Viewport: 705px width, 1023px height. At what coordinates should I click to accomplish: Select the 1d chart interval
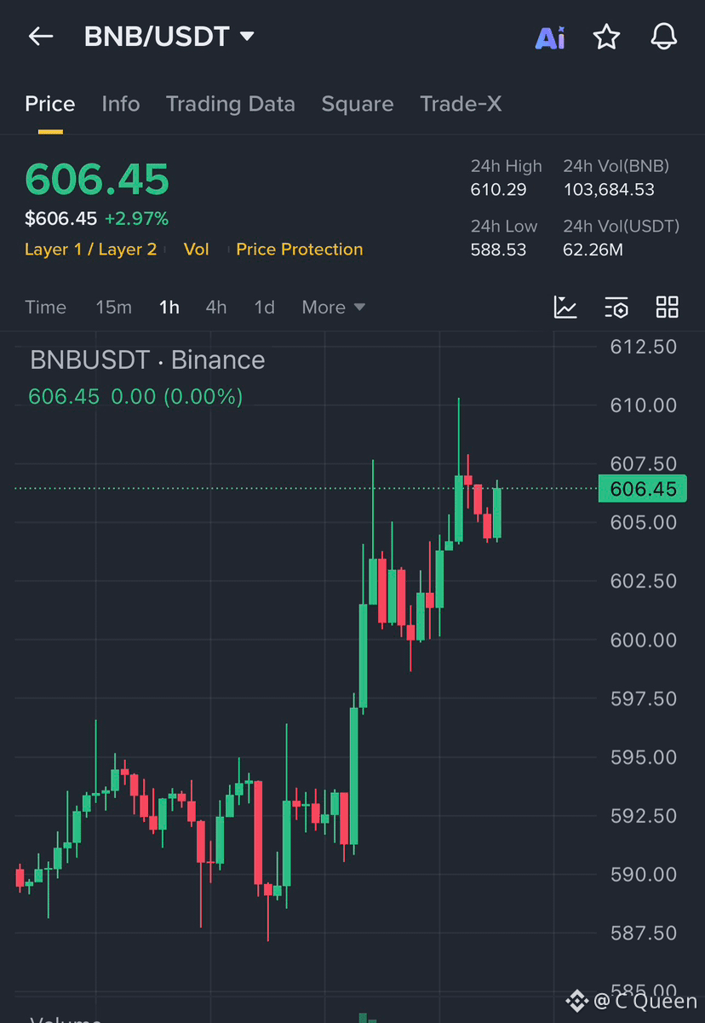click(x=265, y=307)
